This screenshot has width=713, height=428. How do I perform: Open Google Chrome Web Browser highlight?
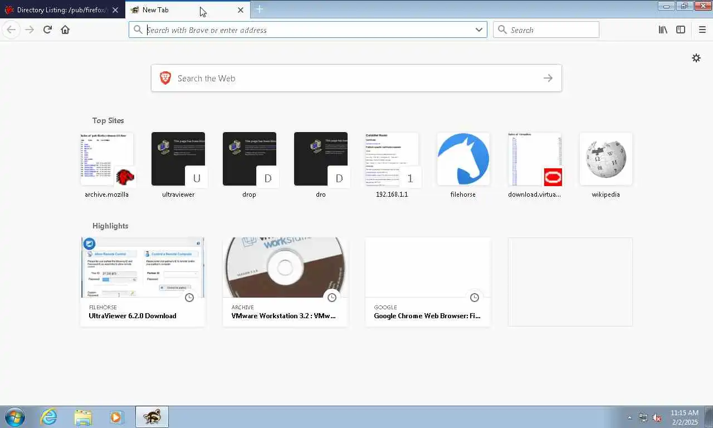(x=428, y=281)
